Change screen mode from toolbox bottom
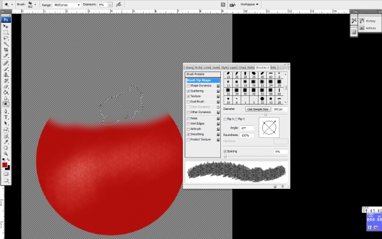The width and height of the screenshot is (382, 239). pos(6,181)
